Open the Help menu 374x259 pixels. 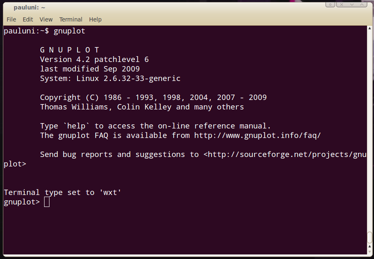pos(95,19)
